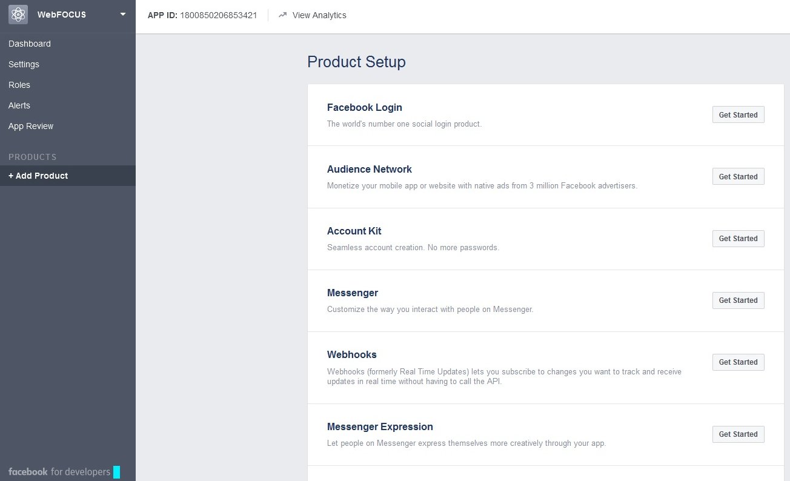Click the WebFOCUS app name
Screen dimensions: 790x481
tap(62, 15)
